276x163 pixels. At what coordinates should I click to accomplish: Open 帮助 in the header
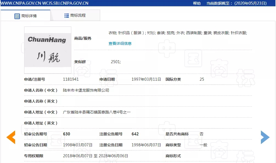(197, 3)
